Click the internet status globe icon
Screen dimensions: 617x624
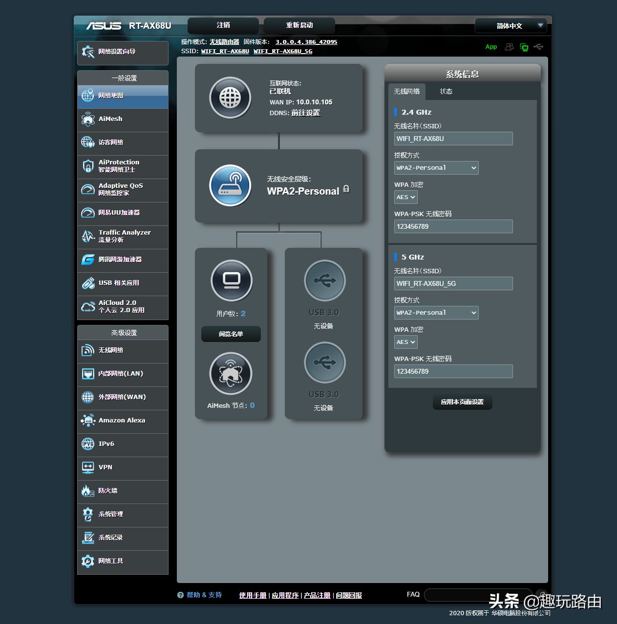230,98
